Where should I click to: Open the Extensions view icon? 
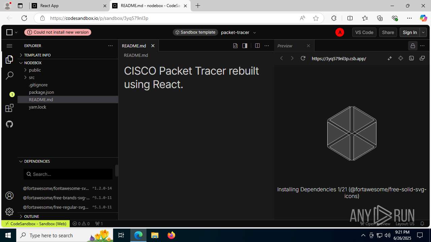(9, 108)
